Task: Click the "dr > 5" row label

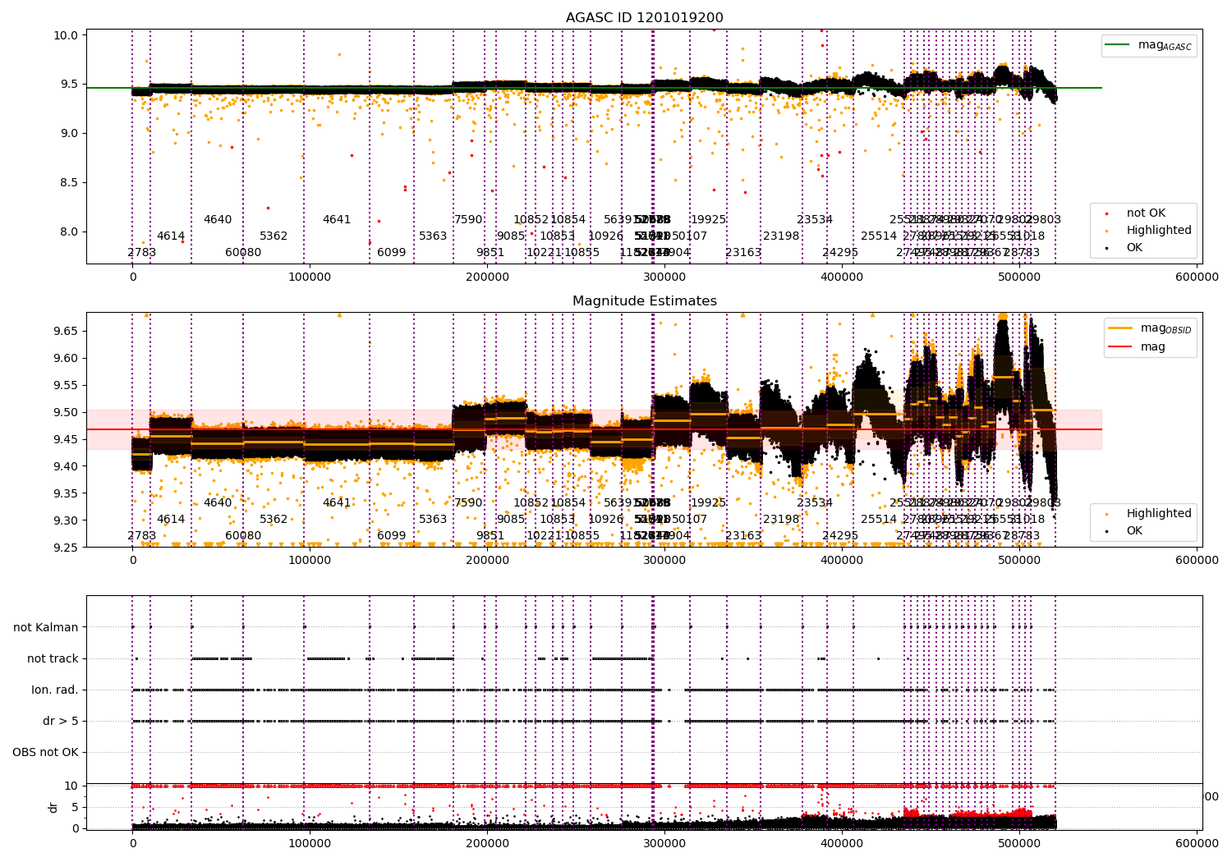Action: pos(61,721)
